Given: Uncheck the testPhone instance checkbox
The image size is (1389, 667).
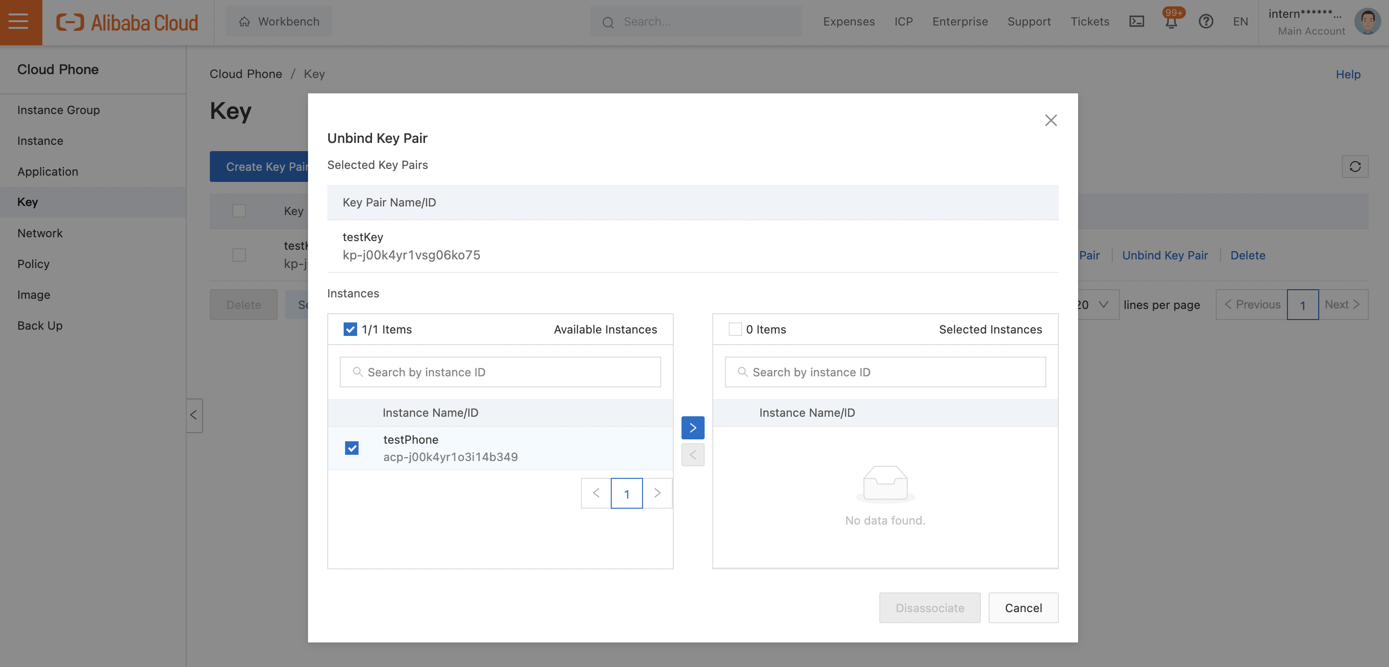Looking at the screenshot, I should point(351,448).
